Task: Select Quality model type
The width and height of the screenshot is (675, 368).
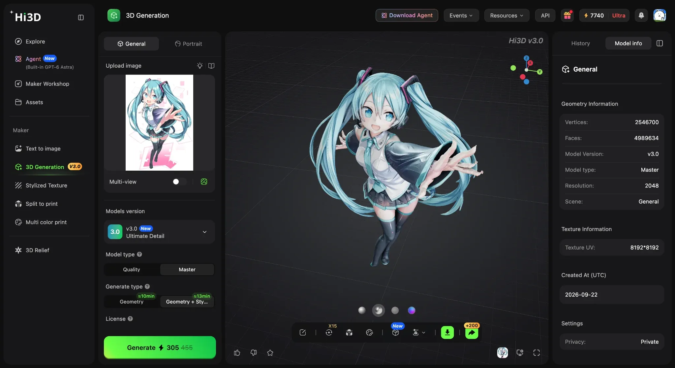Action: click(x=132, y=270)
